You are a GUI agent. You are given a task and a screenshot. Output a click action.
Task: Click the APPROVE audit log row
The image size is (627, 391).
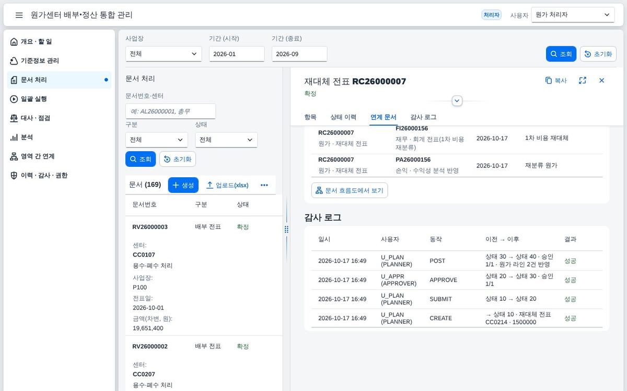click(457, 280)
